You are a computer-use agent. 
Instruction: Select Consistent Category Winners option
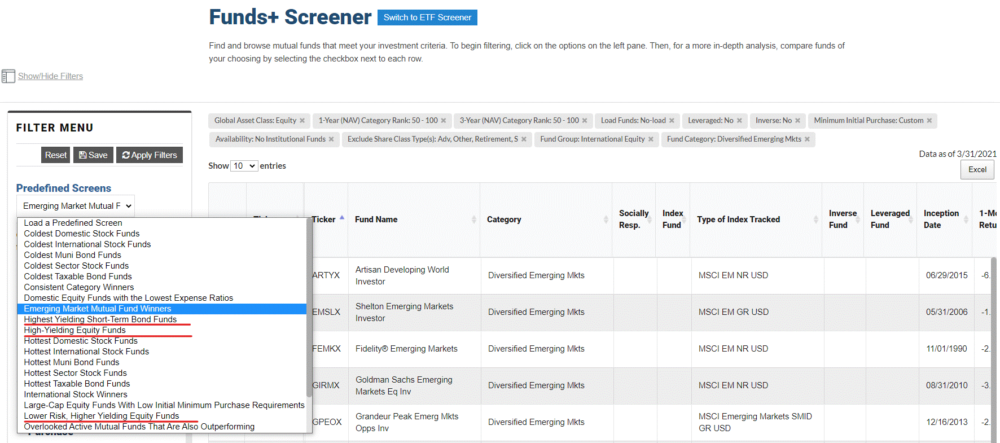162,287
